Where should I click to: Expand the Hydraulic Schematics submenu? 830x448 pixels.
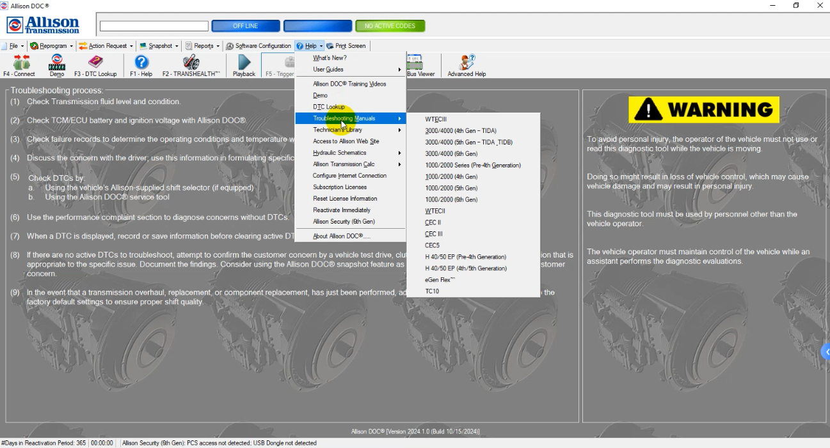click(350, 153)
